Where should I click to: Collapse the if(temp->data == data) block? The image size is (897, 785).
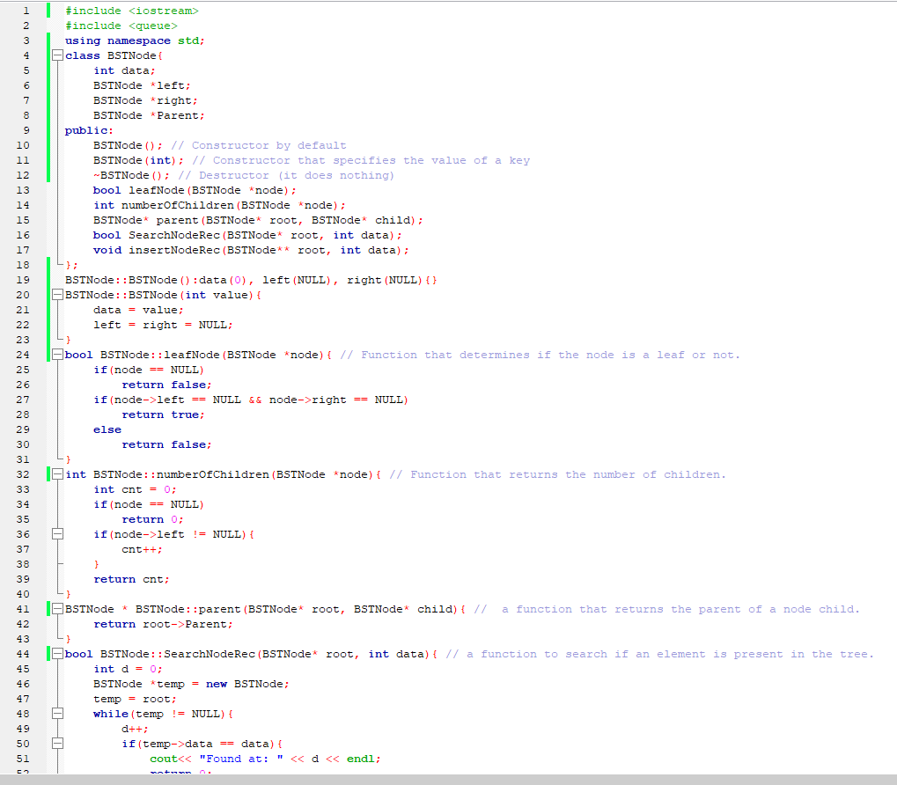56,744
